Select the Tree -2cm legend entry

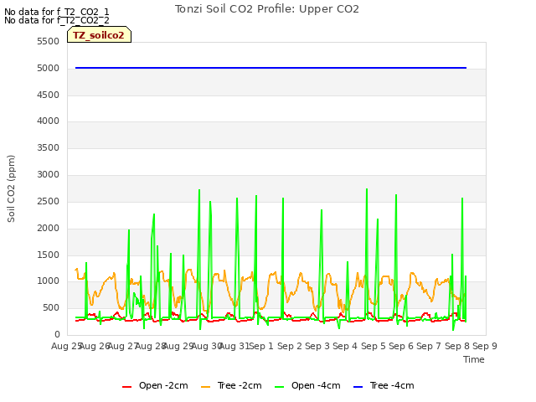click(x=231, y=385)
